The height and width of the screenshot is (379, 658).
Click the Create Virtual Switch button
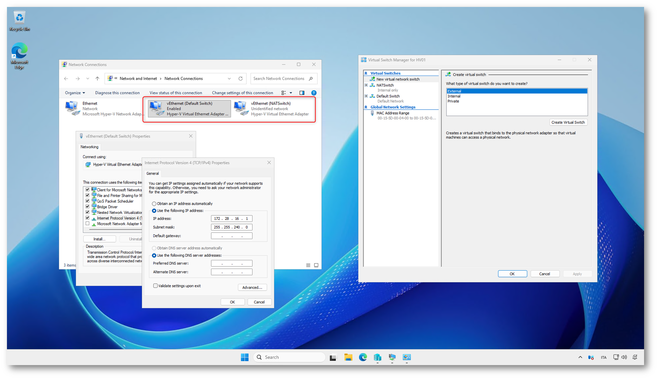click(568, 122)
